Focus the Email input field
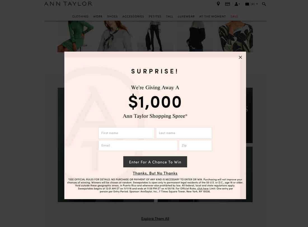 click(138, 145)
